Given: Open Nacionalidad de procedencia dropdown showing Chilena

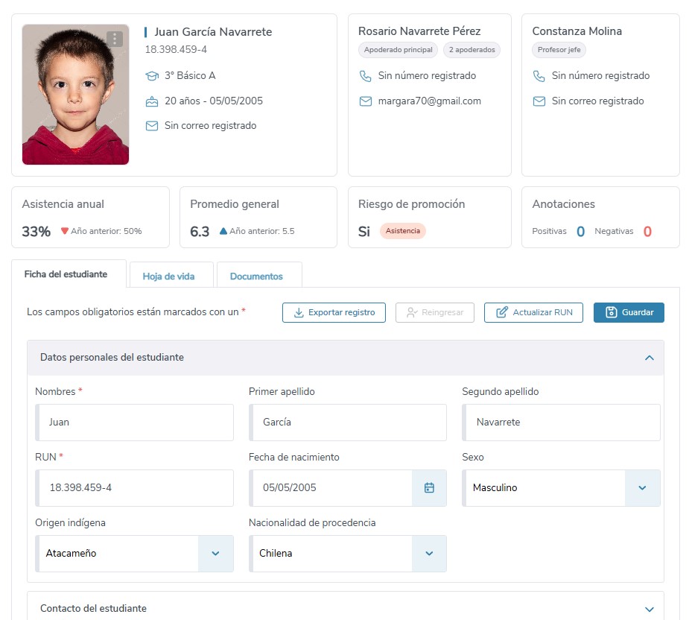Looking at the screenshot, I should (348, 553).
